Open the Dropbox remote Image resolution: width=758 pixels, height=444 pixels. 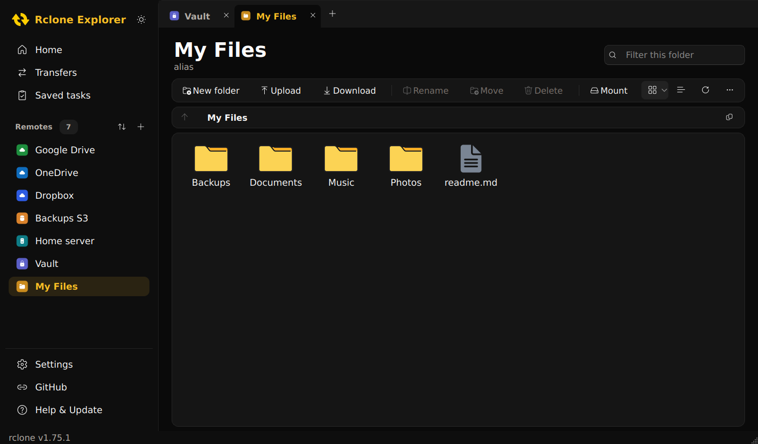(x=79, y=195)
